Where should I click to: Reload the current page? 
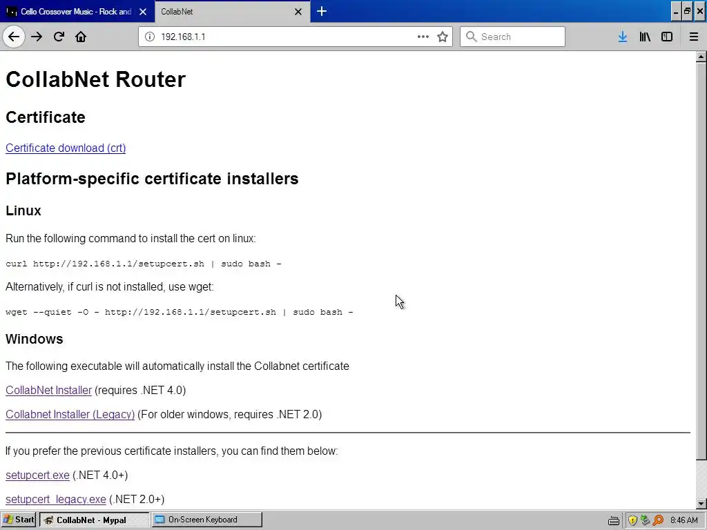pos(59,37)
